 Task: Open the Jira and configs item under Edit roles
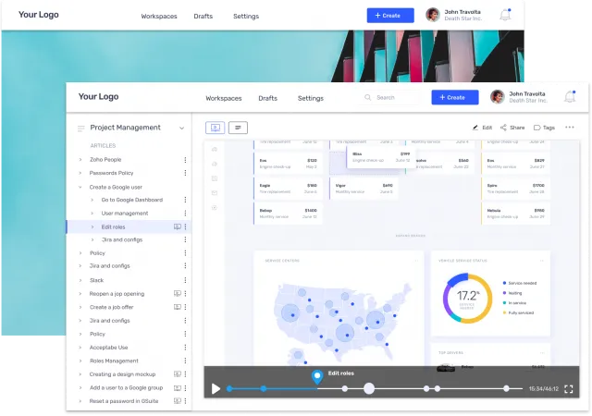coord(121,239)
